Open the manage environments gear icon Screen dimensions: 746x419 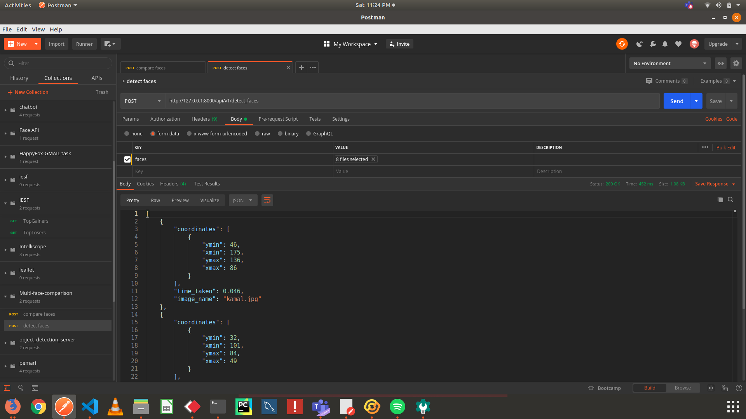coord(736,63)
